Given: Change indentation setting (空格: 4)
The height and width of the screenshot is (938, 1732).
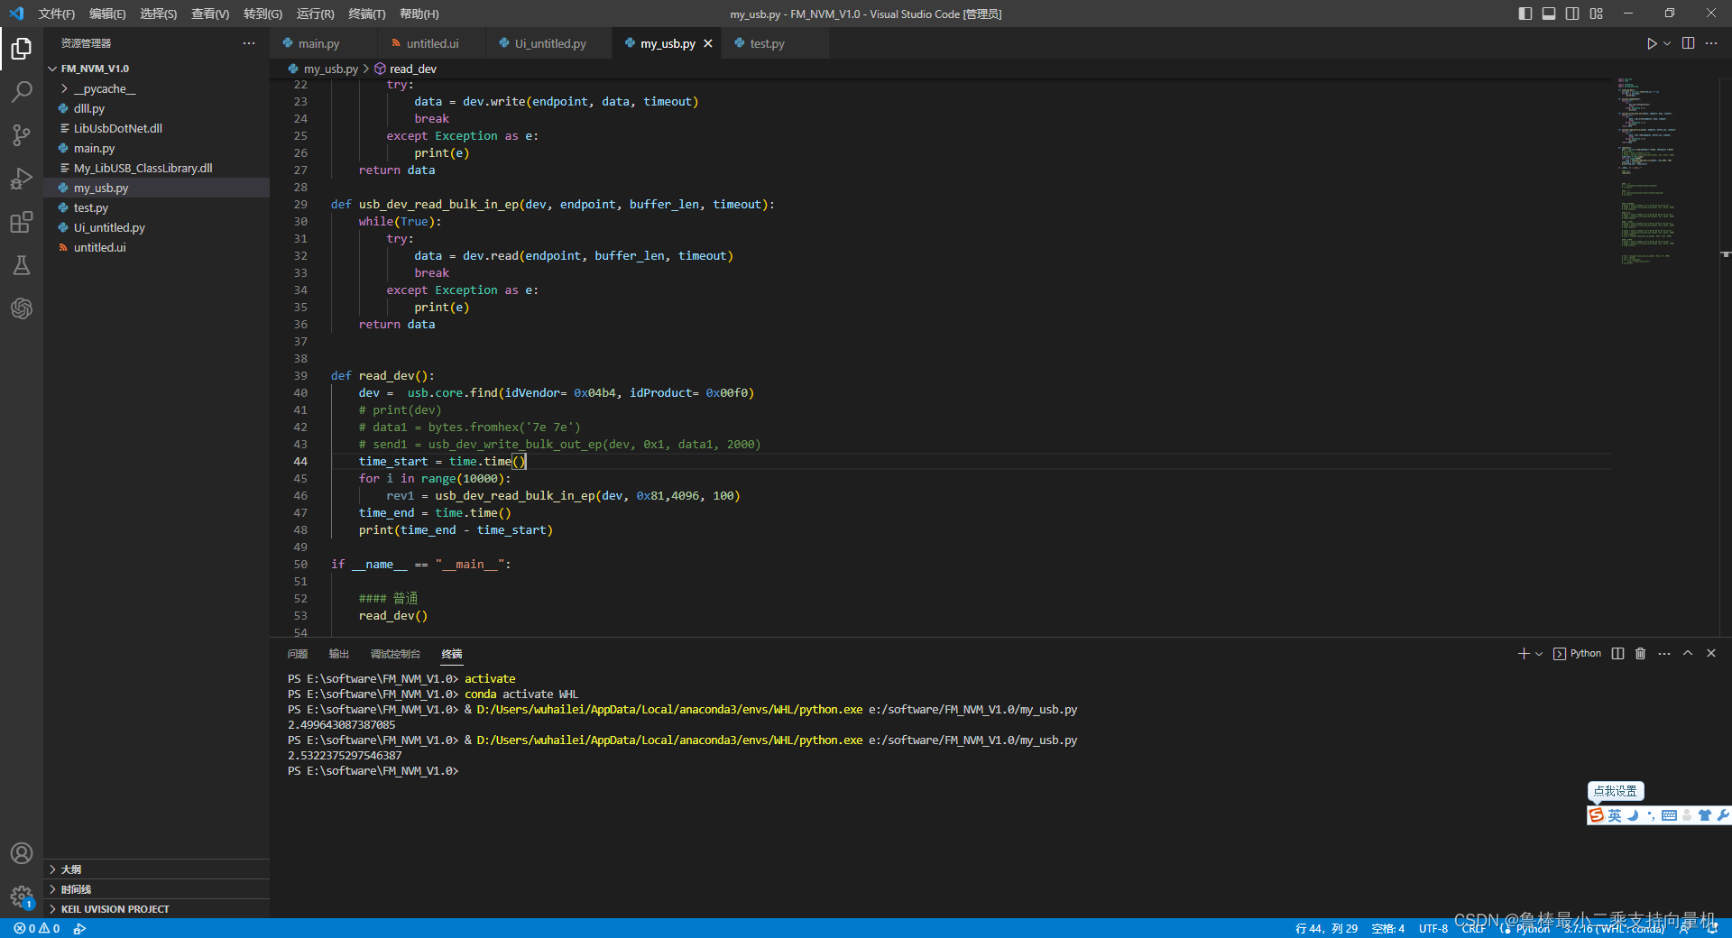Looking at the screenshot, I should 1388,928.
